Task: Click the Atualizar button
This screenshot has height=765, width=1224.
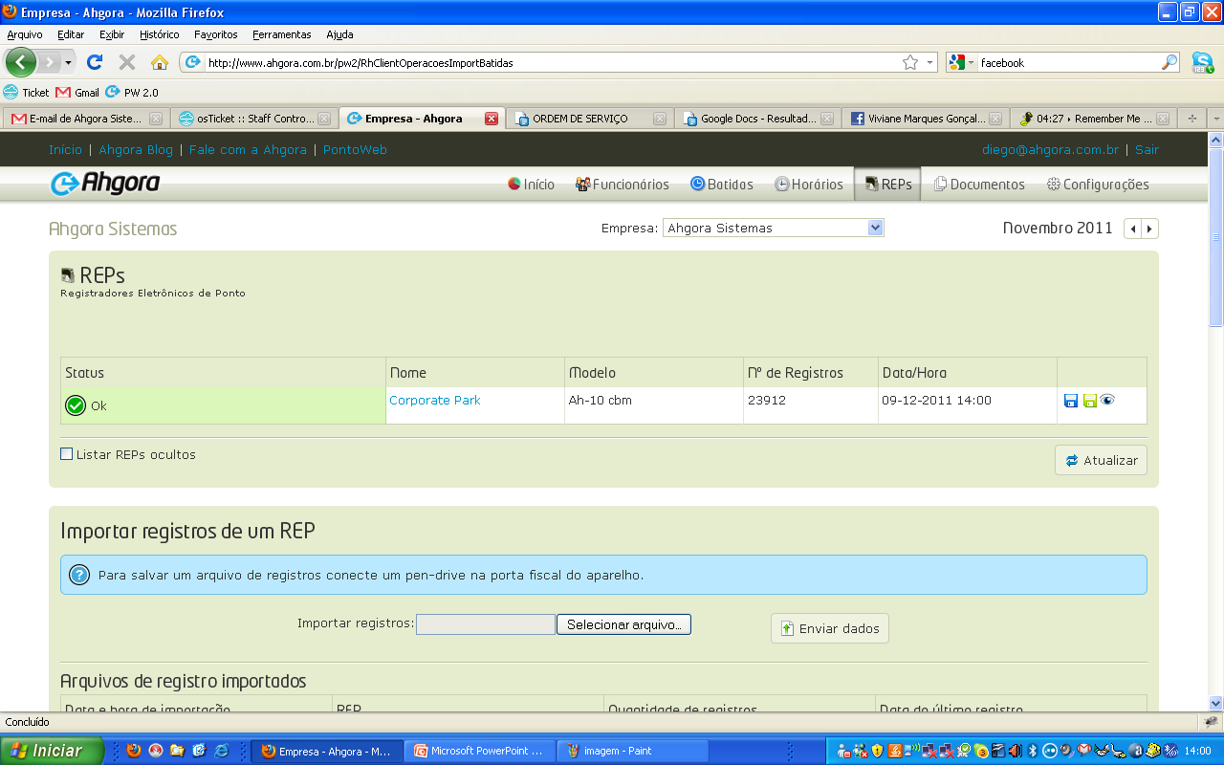Action: pos(1101,460)
